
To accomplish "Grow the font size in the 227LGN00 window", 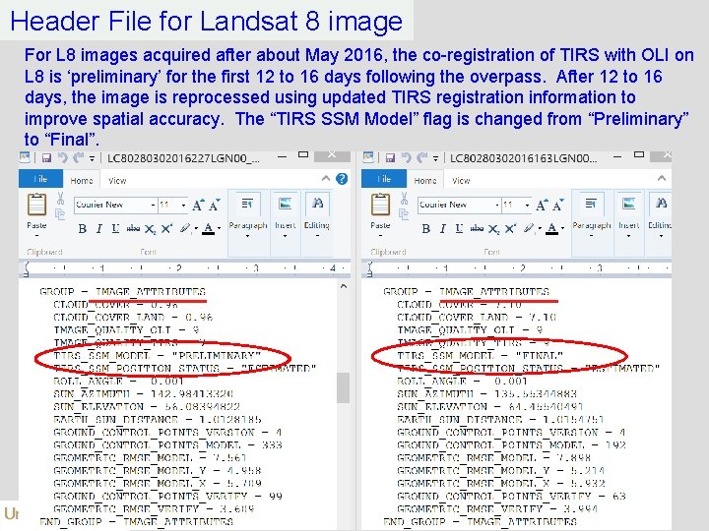I will coord(198,205).
